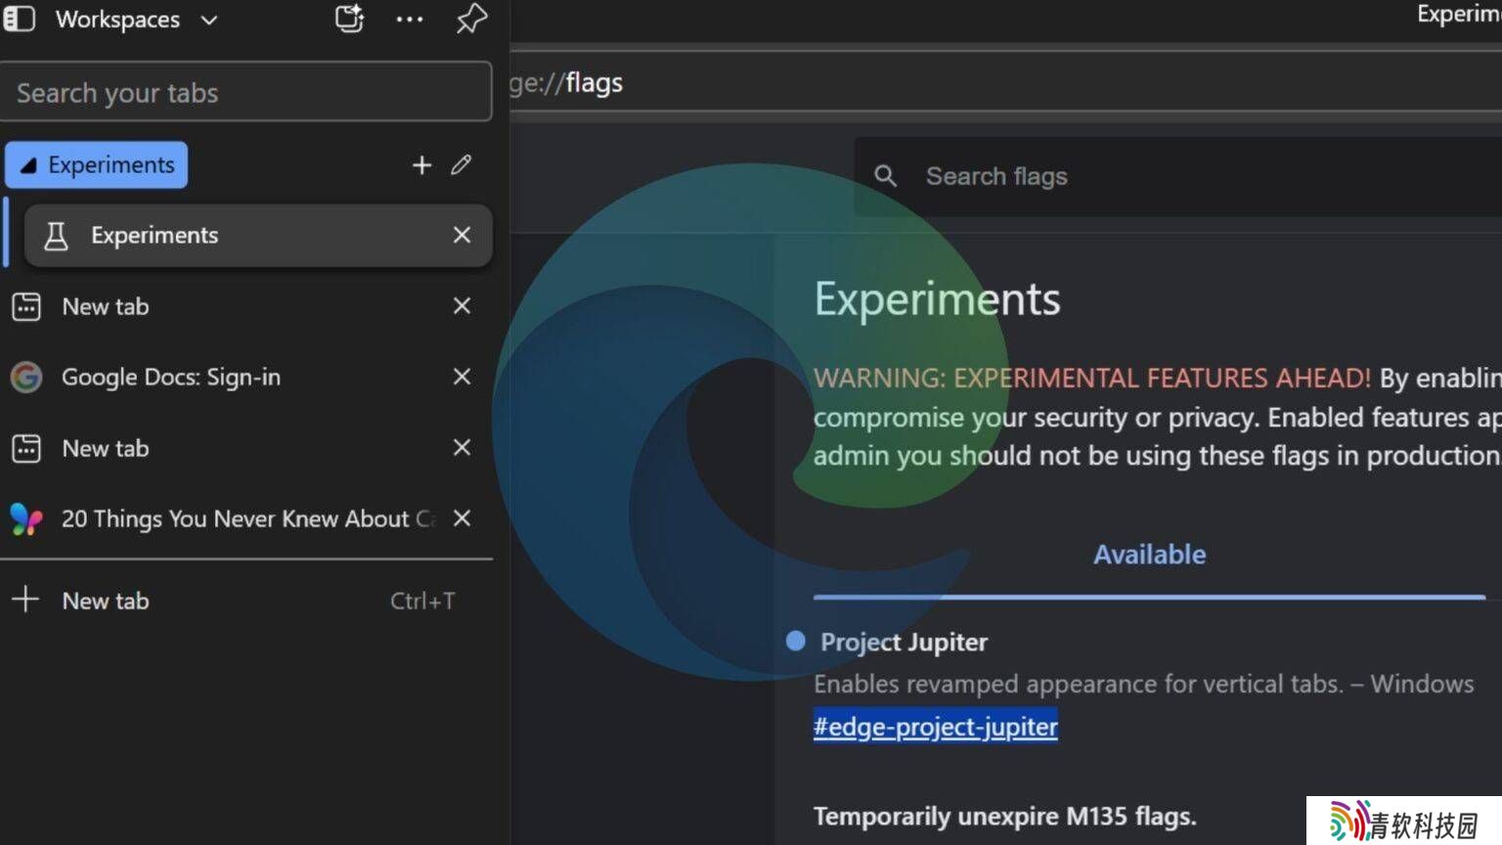
Task: Open the Google Docs: Sign-in tab
Action: [x=246, y=377]
